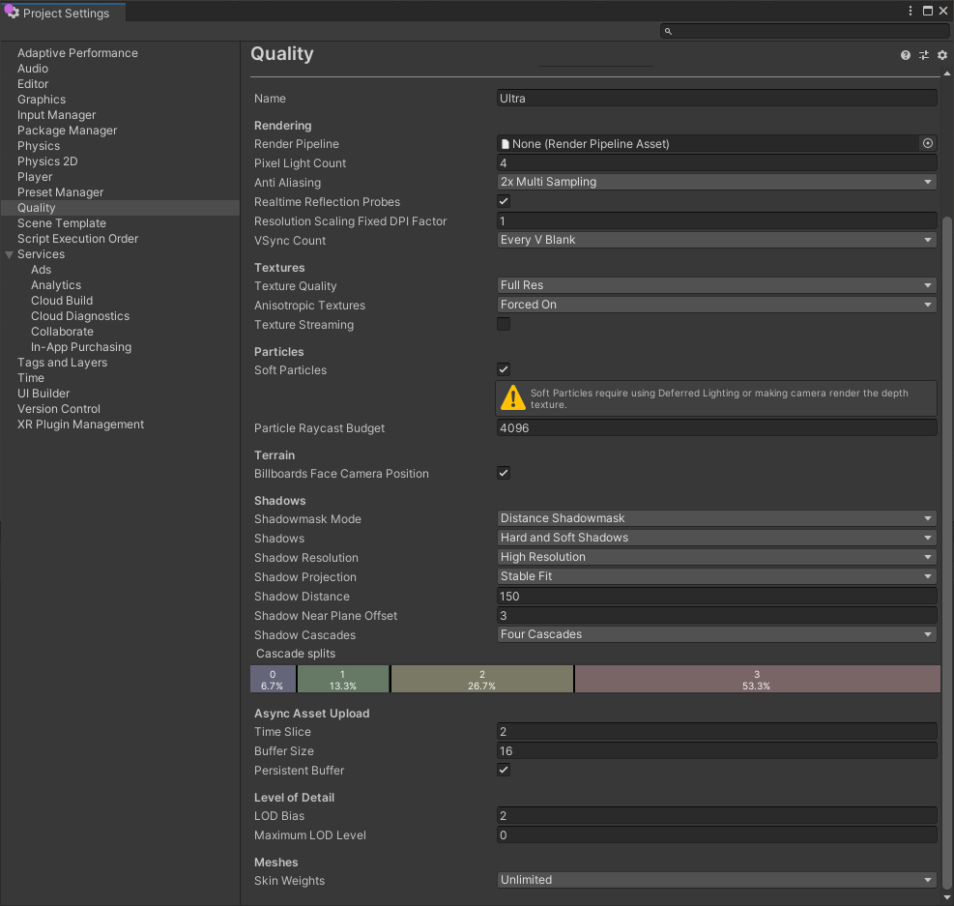Disable the Persistent Buffer option
The image size is (954, 906).
[x=504, y=770]
